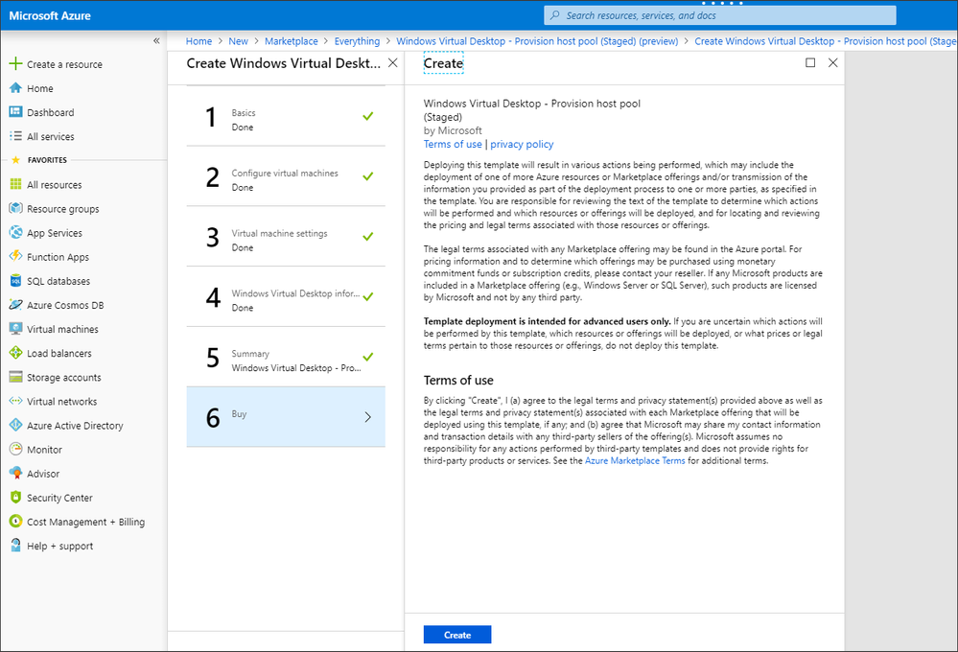Click the Marketplace breadcrumb link

[x=291, y=41]
